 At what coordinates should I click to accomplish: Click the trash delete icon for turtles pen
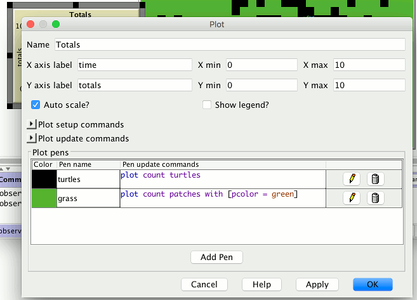[x=374, y=179]
